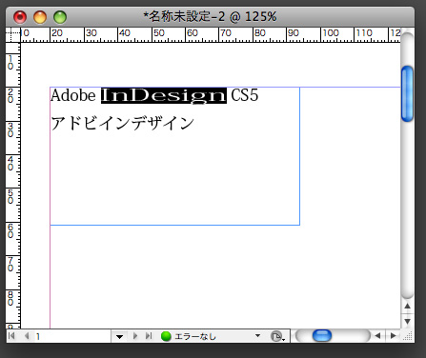
Task: Click the horizontal scroll left arrow
Action: point(377,336)
